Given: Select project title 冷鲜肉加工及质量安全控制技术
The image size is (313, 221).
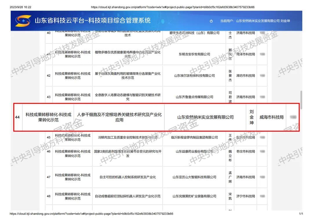Looking at the screenshot, I should coord(128,137).
